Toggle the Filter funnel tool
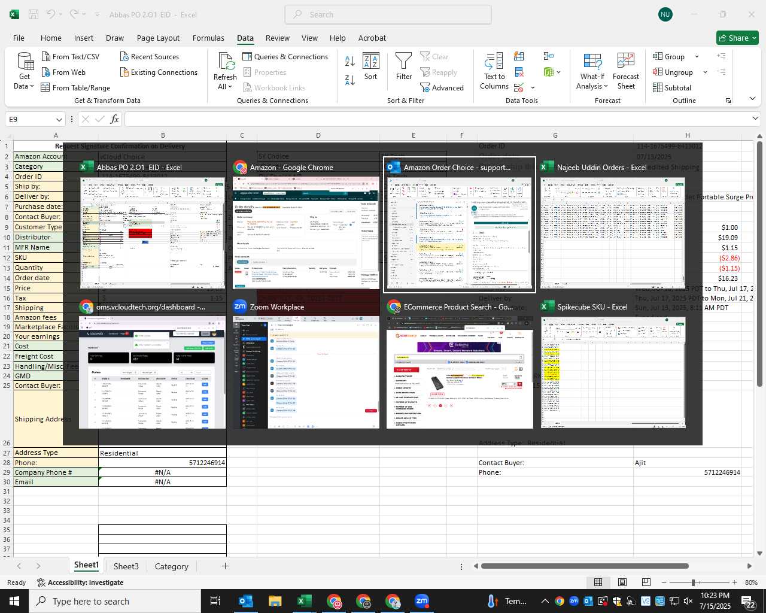This screenshot has height=613, width=766. [x=404, y=66]
